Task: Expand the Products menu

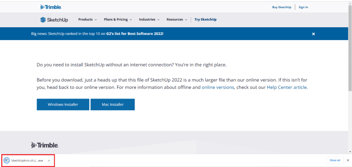Action: (87, 20)
